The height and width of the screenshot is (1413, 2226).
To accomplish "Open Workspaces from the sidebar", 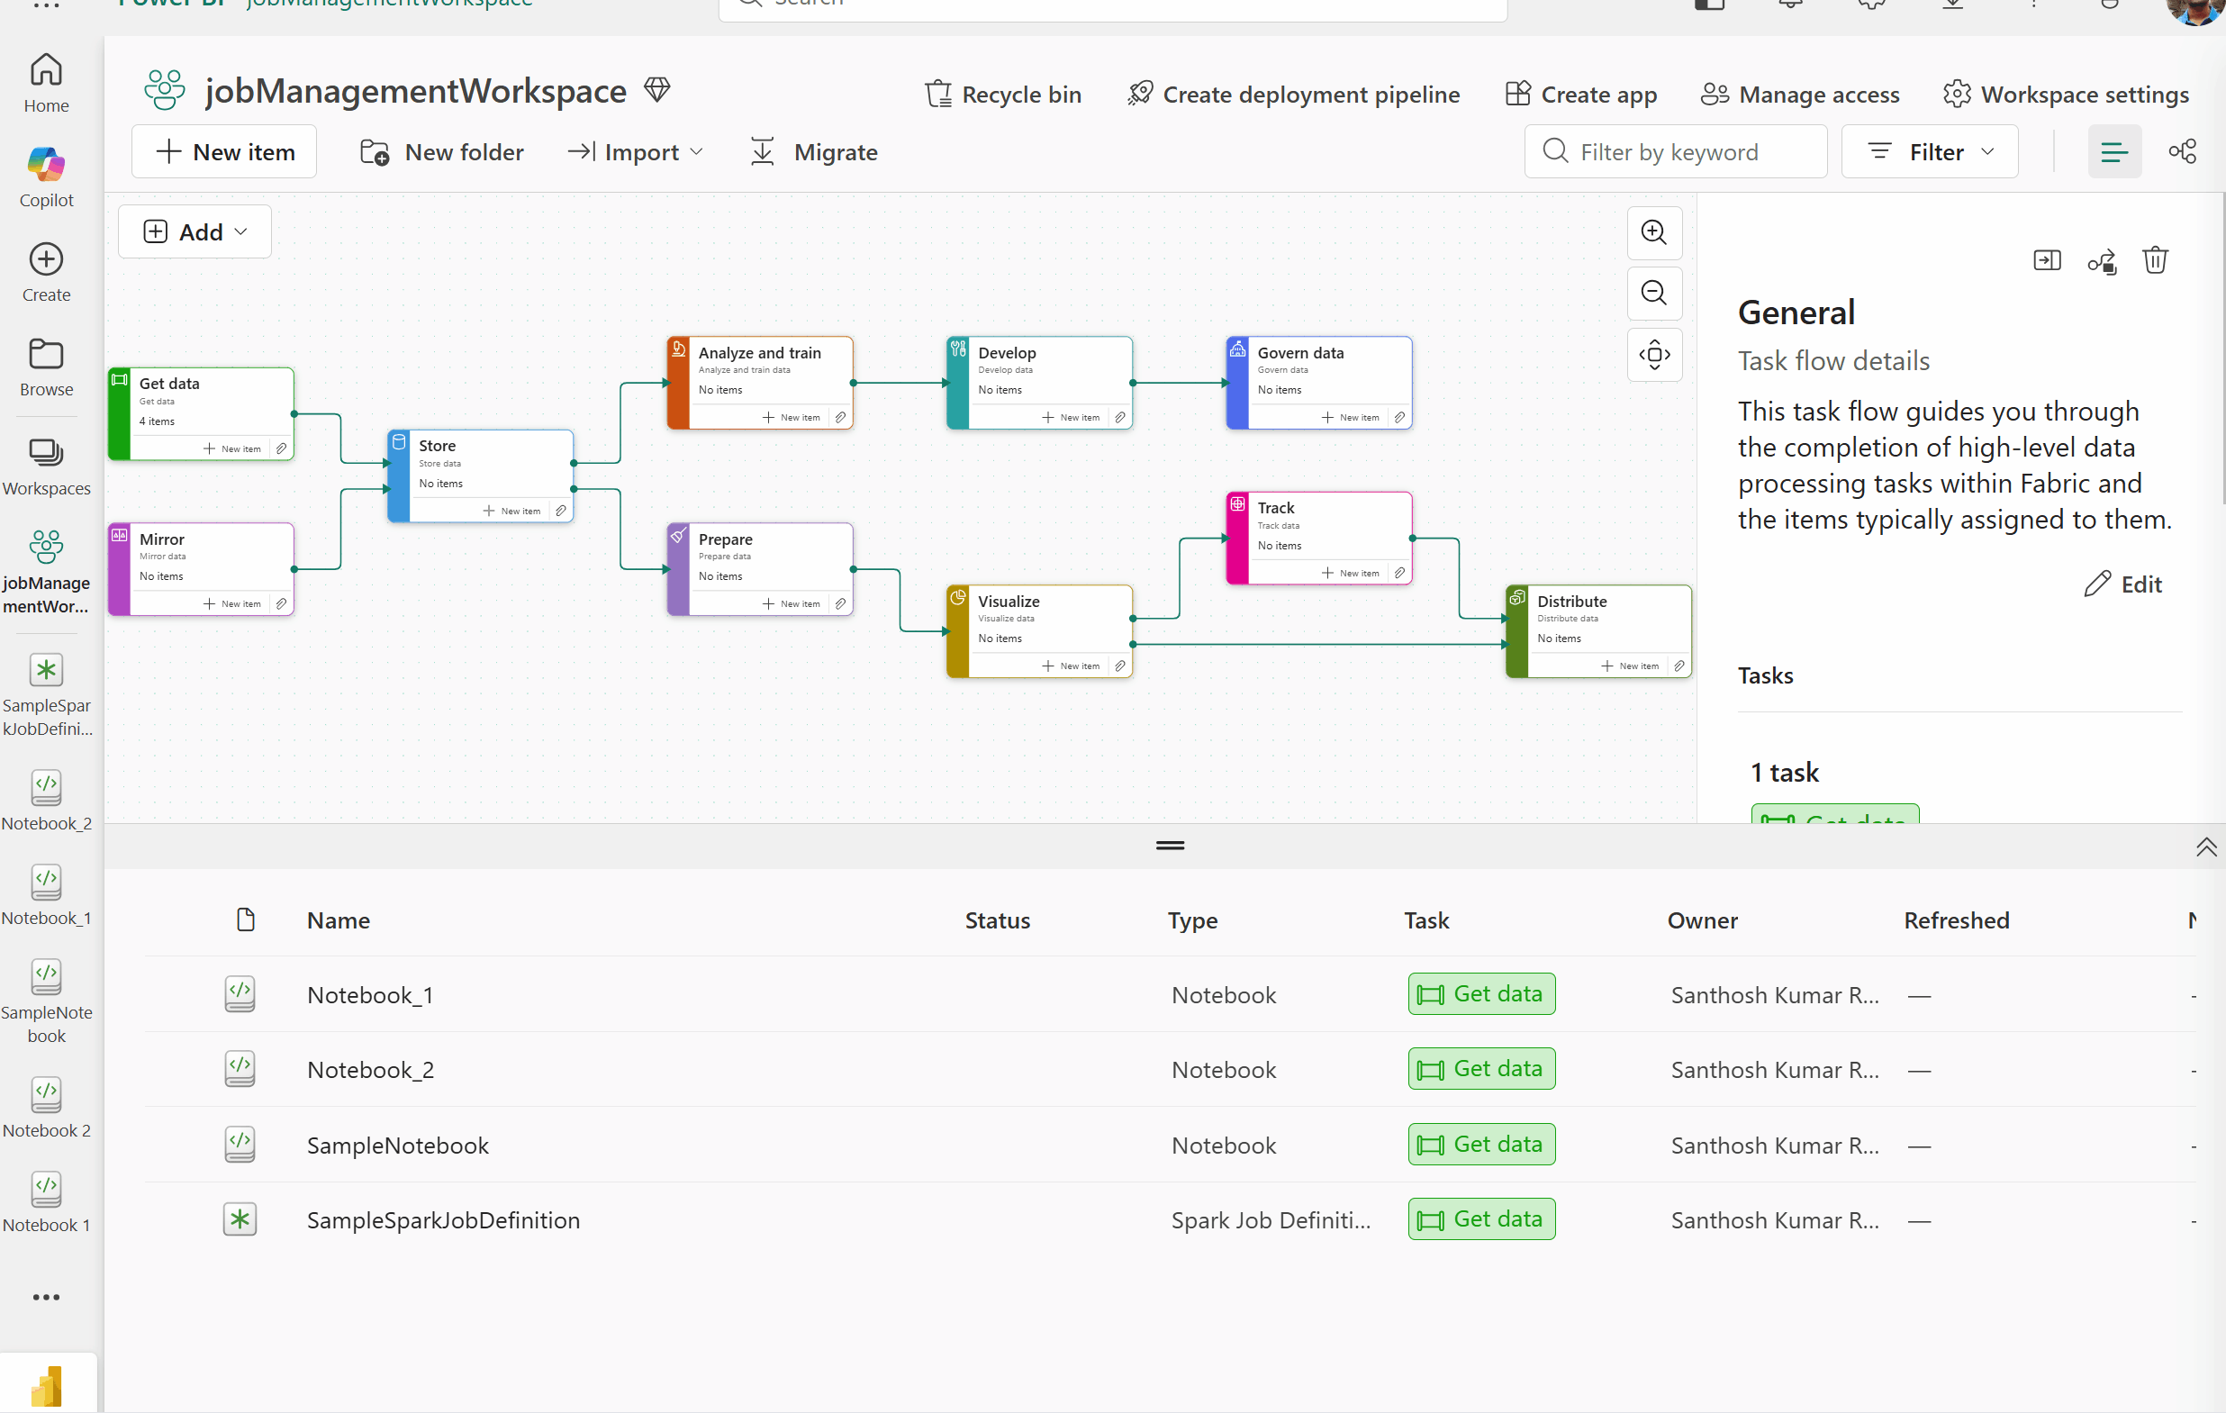I will click(x=47, y=467).
